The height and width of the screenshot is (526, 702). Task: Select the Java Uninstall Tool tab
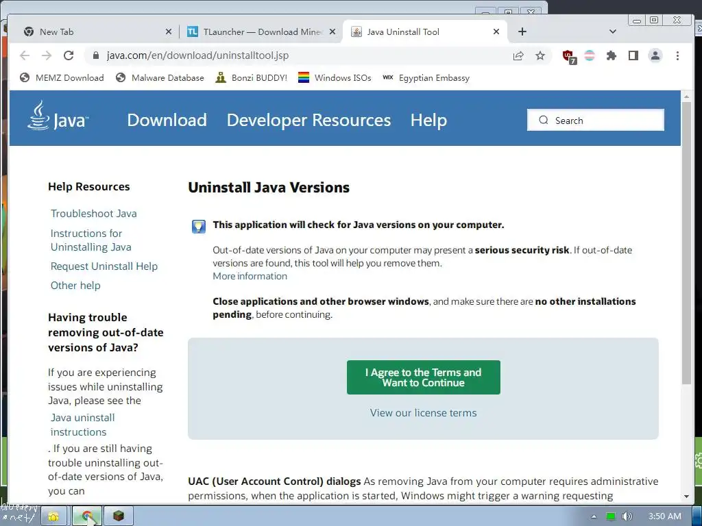pos(425,32)
